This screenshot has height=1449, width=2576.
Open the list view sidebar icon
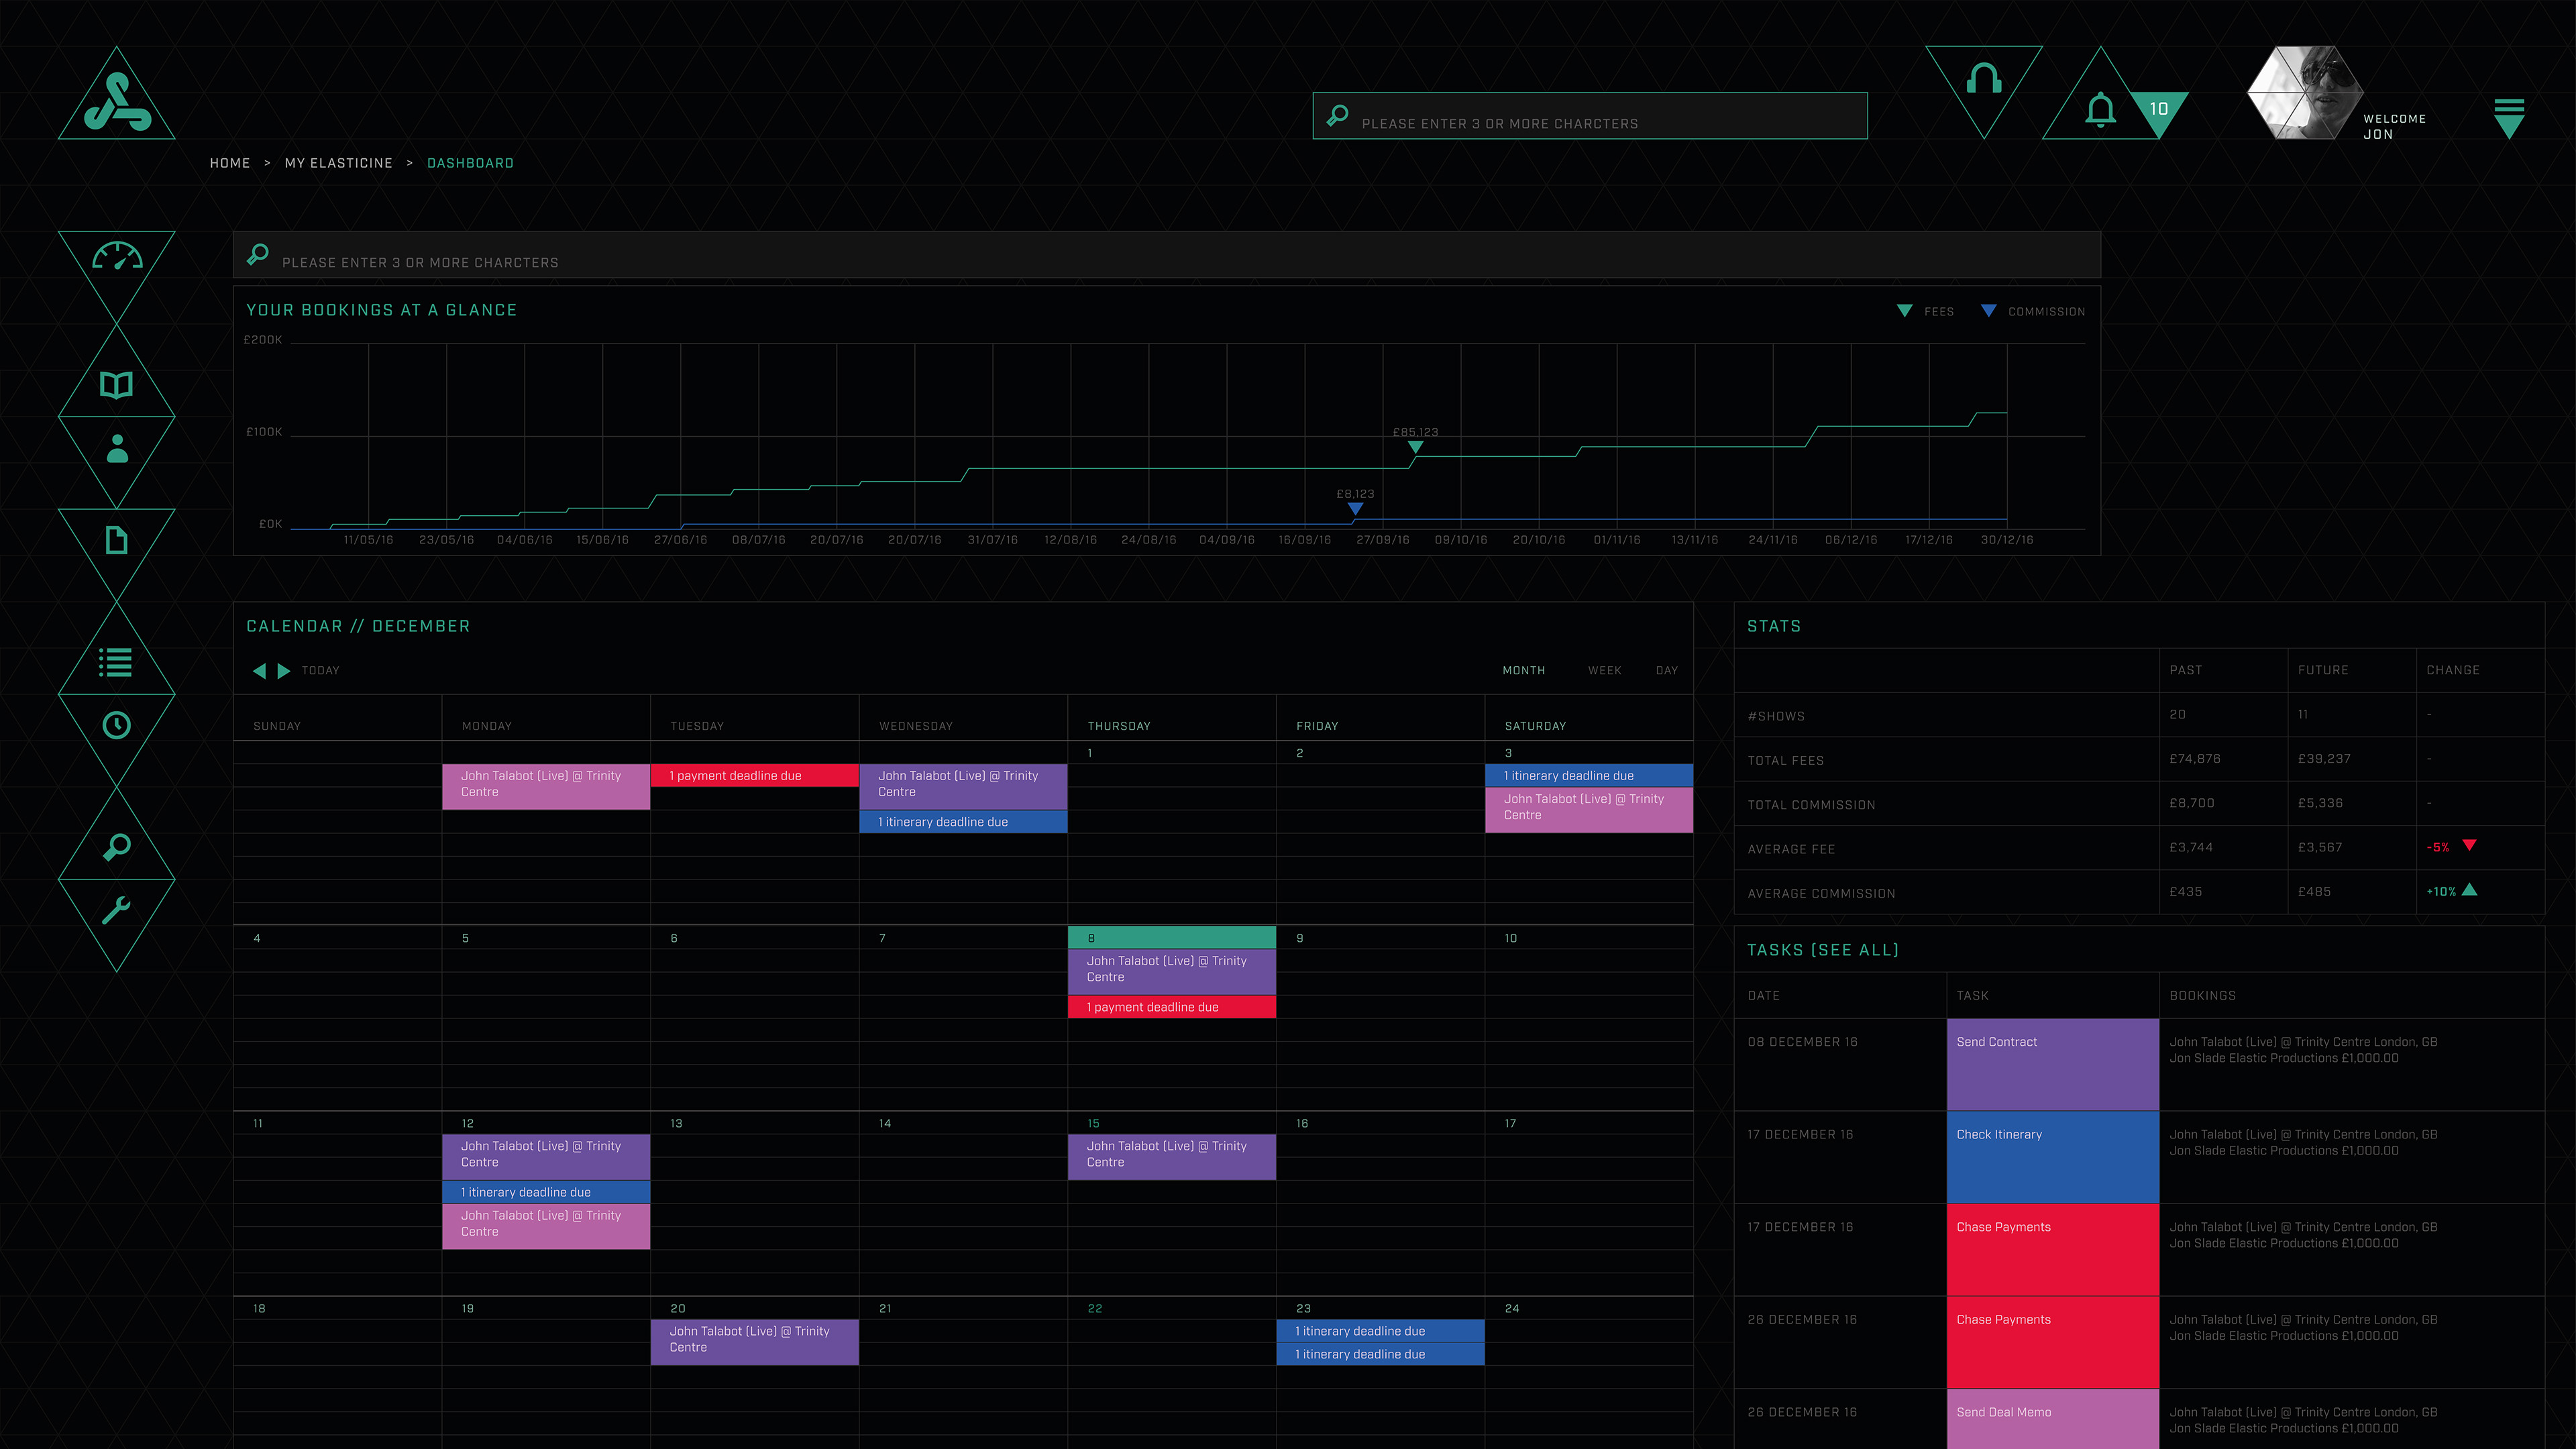tap(116, 662)
